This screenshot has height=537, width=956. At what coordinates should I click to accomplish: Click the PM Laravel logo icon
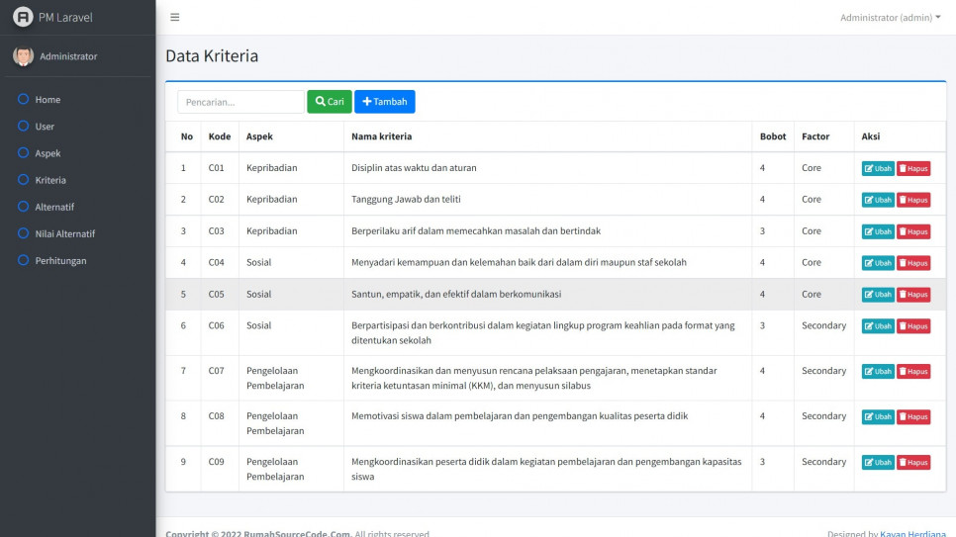coord(23,17)
